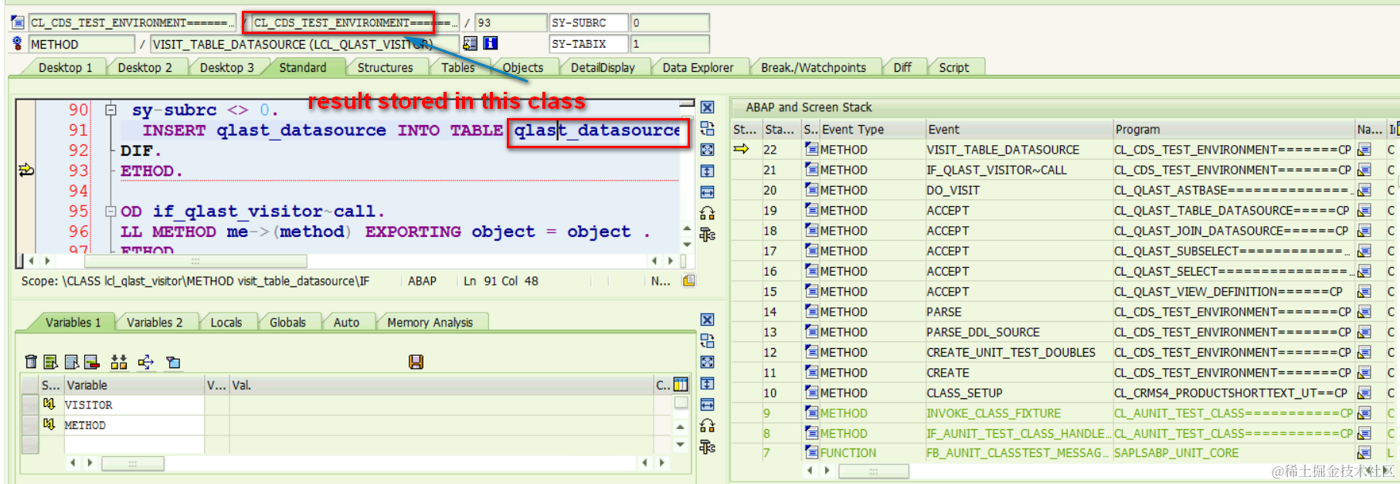This screenshot has height=484, width=1400.
Task: Click the red delete-row icon in variables toolbar
Action: [91, 361]
